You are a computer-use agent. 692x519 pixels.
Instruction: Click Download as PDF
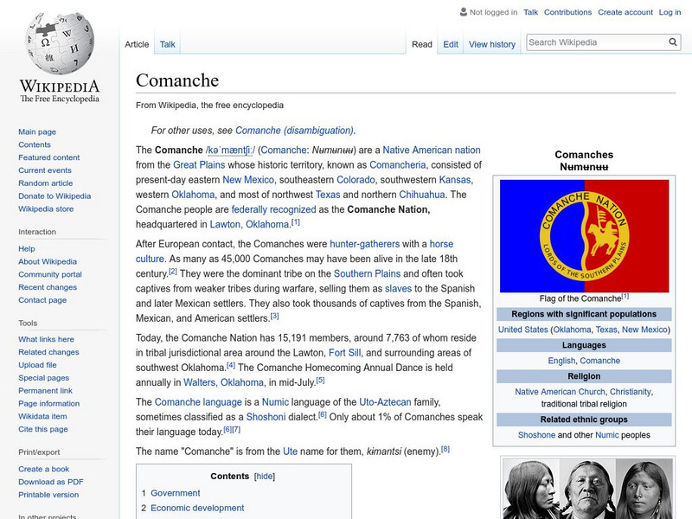pyautogui.click(x=51, y=482)
